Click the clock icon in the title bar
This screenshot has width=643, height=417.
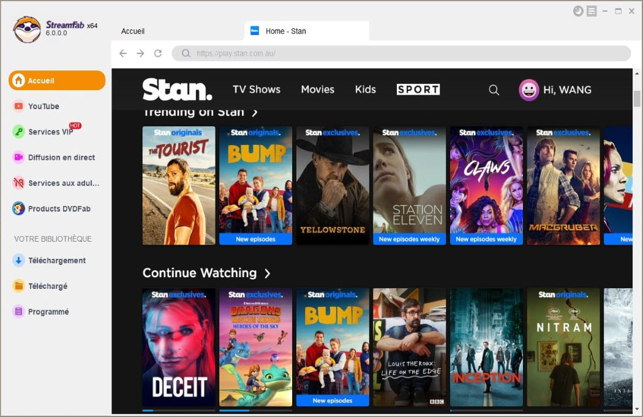click(578, 11)
